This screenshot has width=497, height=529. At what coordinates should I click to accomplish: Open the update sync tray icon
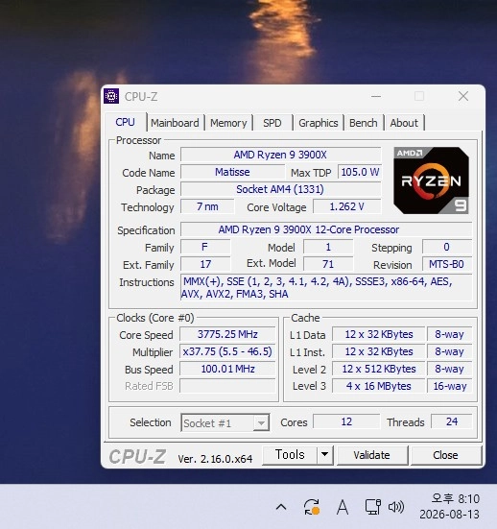click(x=311, y=507)
